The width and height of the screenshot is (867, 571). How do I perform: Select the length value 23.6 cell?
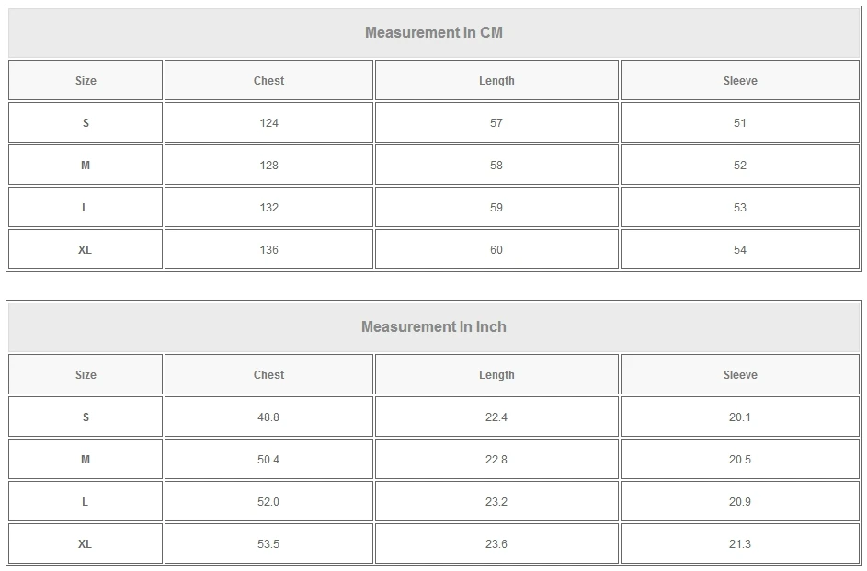pyautogui.click(x=496, y=544)
